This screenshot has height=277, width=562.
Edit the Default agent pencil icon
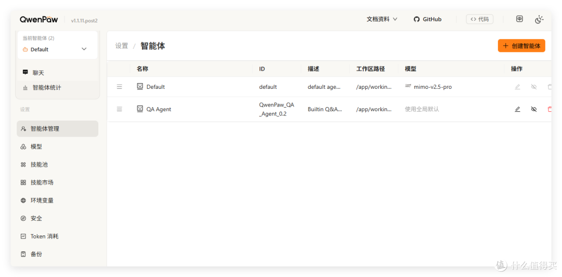pos(517,87)
